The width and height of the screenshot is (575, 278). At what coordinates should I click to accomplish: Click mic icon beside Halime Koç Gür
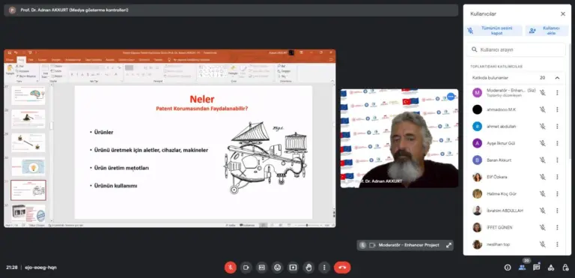point(542,193)
